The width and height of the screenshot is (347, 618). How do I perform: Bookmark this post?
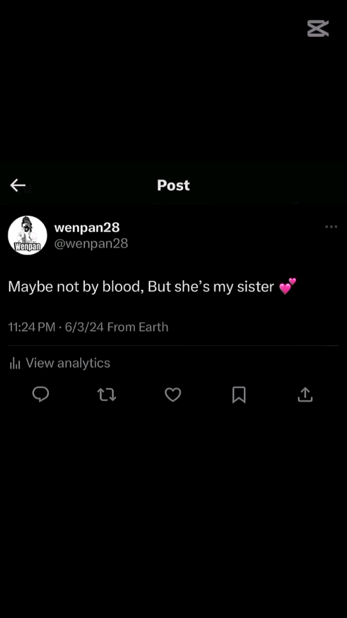pos(239,395)
